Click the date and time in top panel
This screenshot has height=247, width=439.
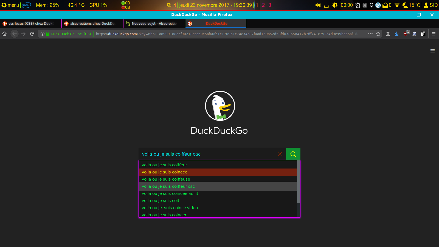tap(215, 5)
